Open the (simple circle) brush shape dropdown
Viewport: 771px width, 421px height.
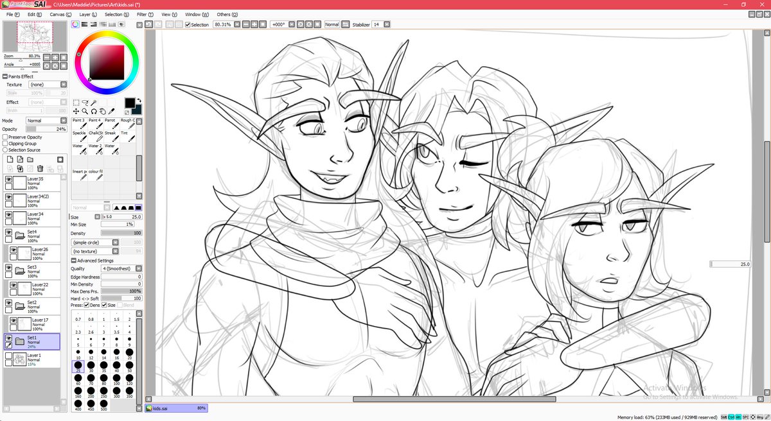tap(96, 242)
